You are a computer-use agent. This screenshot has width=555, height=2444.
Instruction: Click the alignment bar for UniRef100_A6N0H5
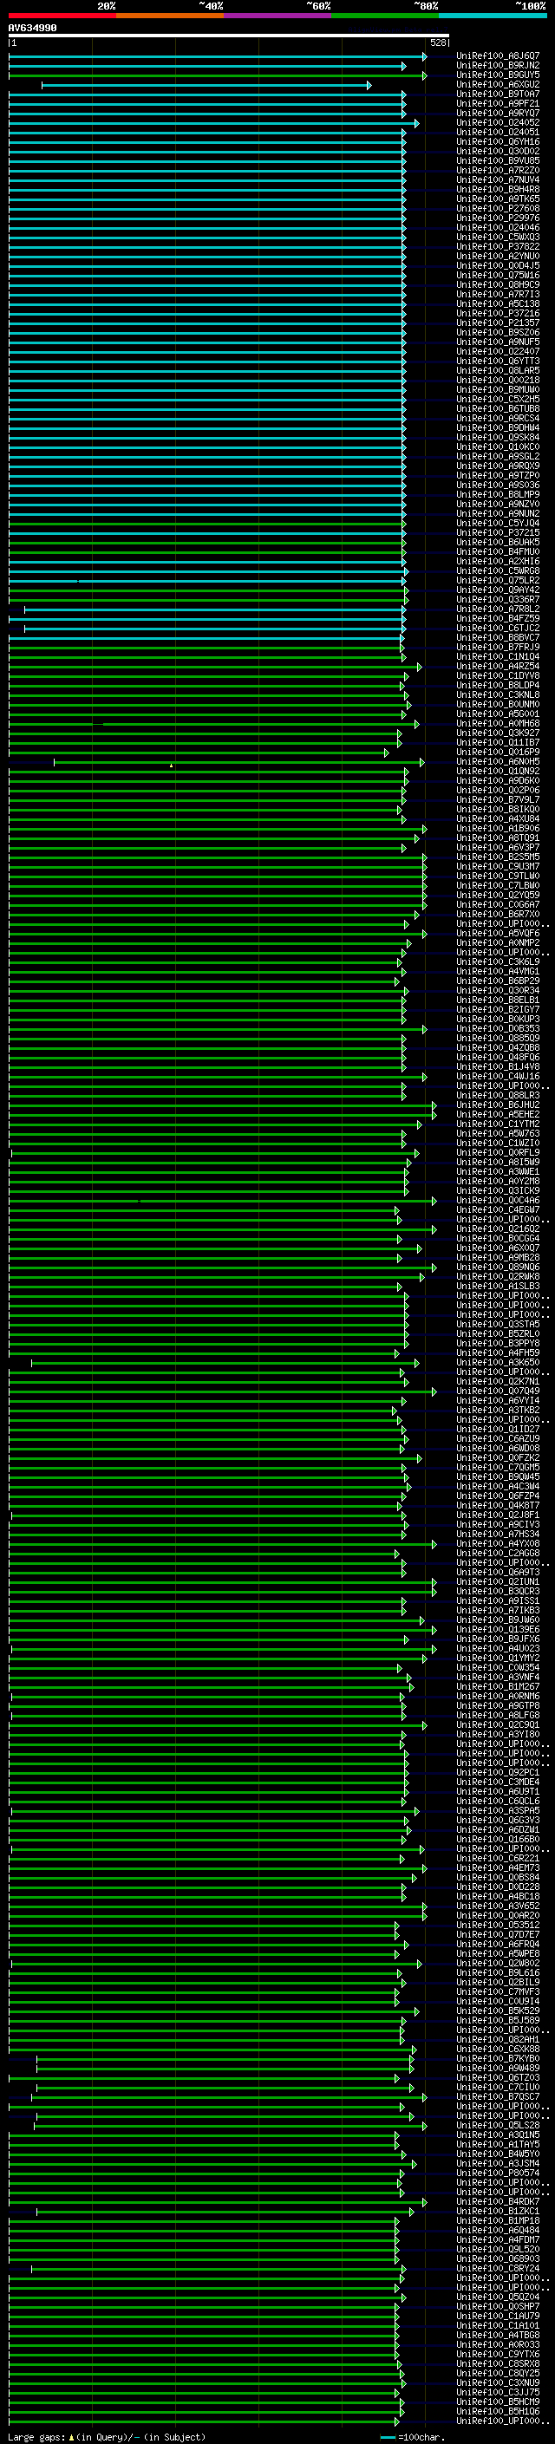(x=239, y=762)
